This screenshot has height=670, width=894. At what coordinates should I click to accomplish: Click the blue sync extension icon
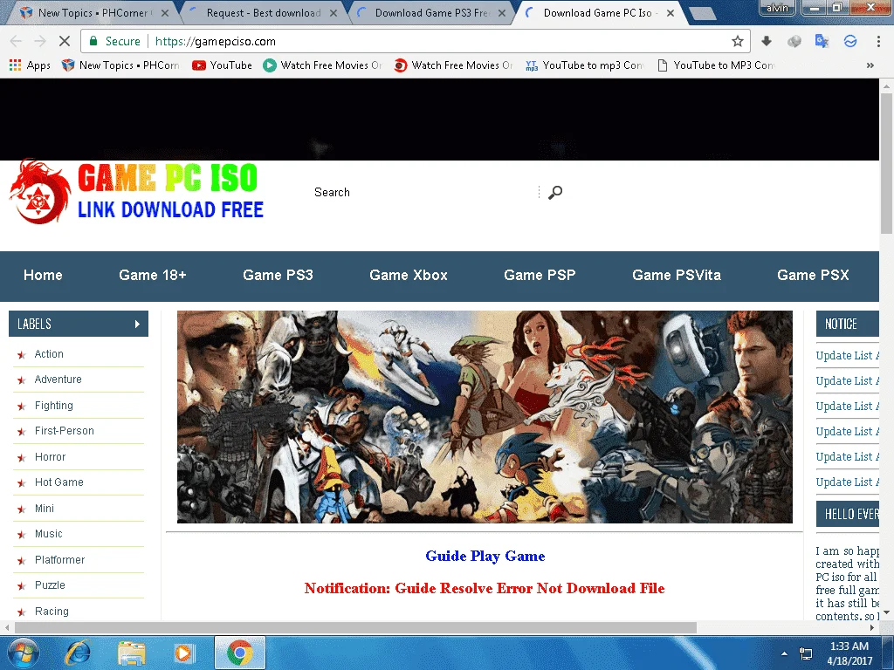850,41
